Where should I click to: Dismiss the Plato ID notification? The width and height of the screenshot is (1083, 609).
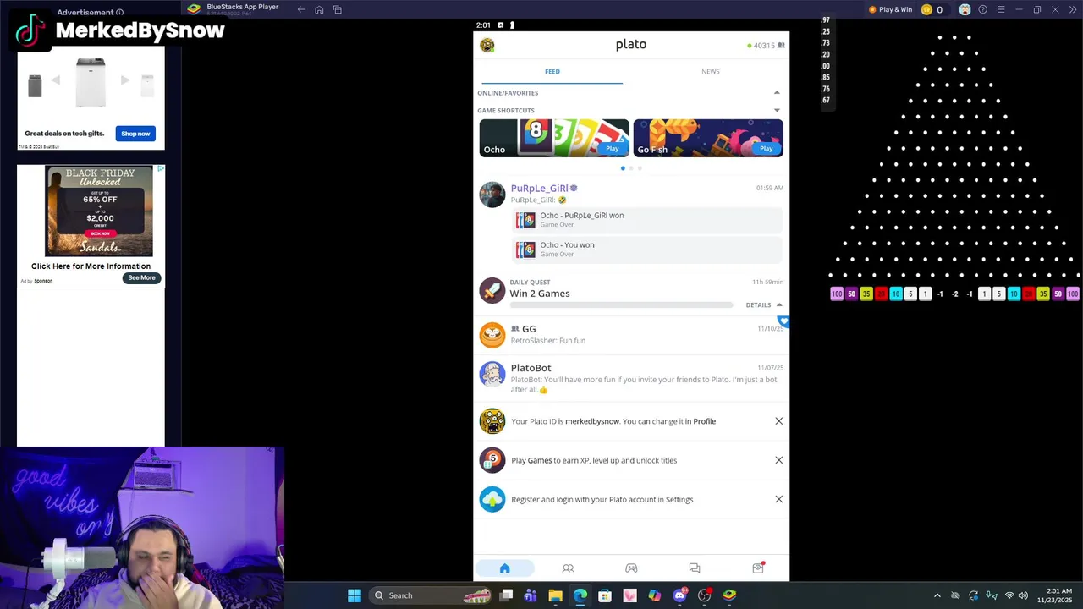coord(779,421)
